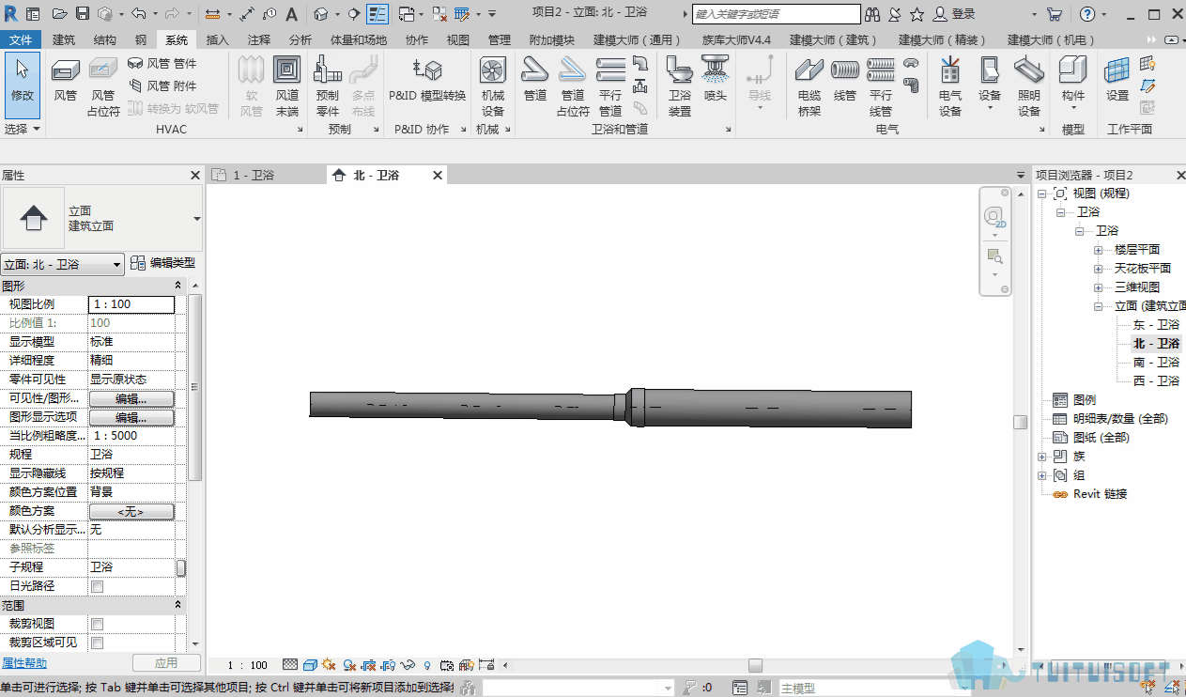1186x697 pixels.
Task: Click the 编辑类型 button
Action: pyautogui.click(x=163, y=263)
